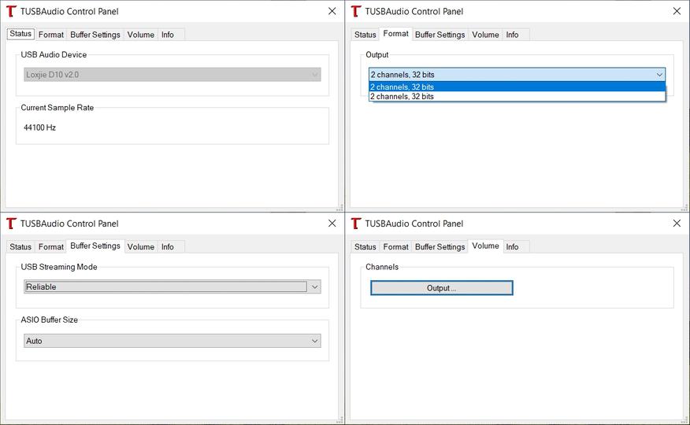
Task: Close the window showing Current Sample Rate
Action: tap(332, 11)
